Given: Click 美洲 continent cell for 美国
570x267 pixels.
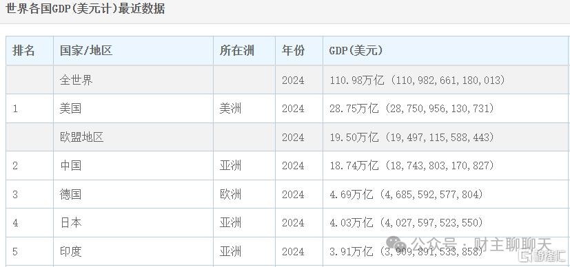Looking at the screenshot, I should [x=230, y=109].
